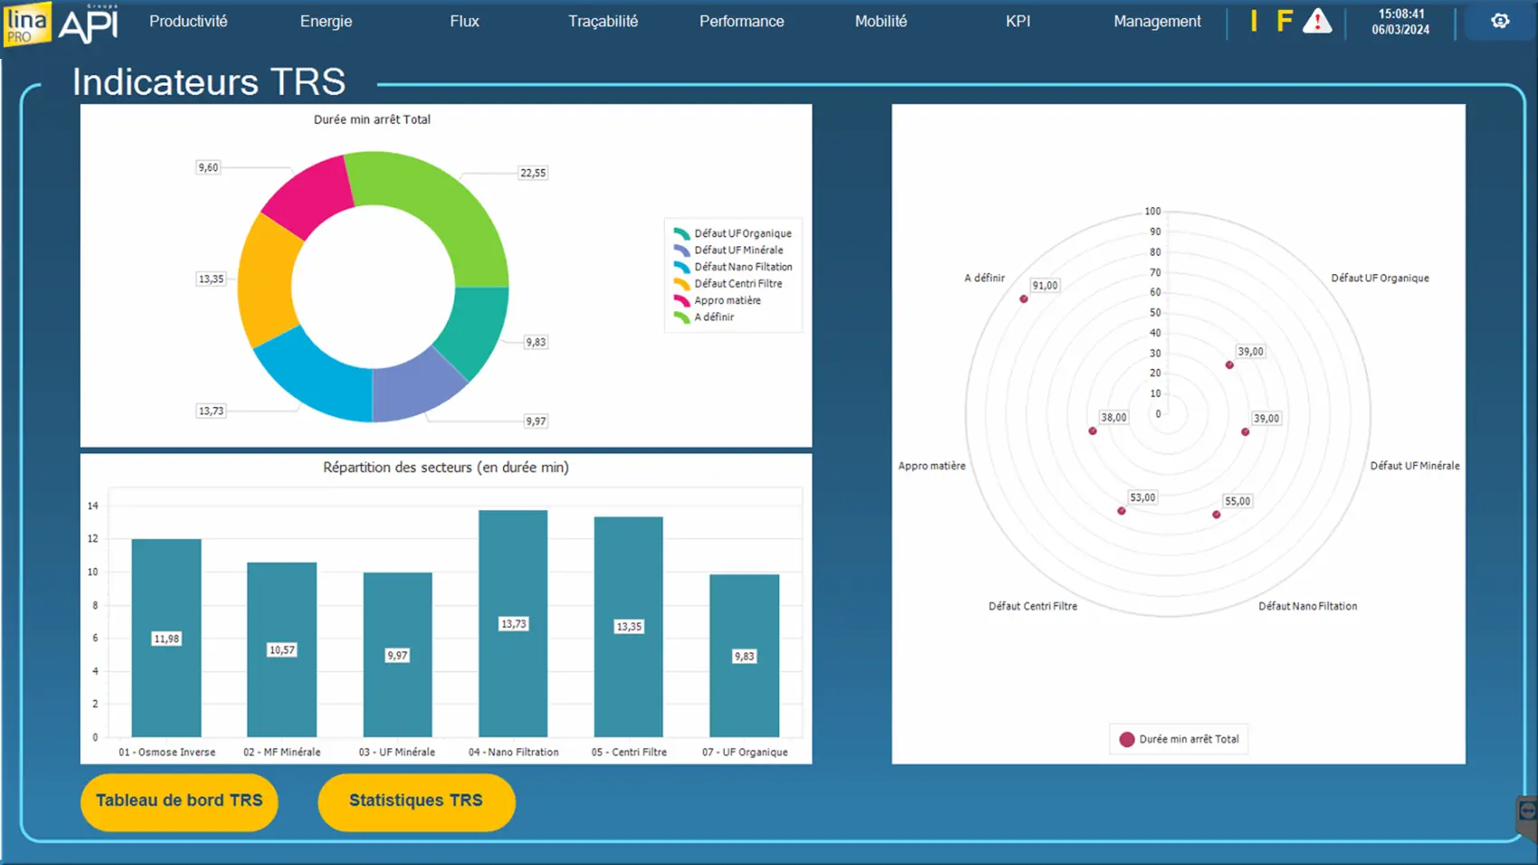Open the KPI menu
Screen dimensions: 1538x865
click(1018, 22)
